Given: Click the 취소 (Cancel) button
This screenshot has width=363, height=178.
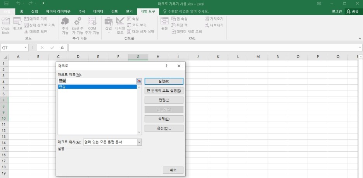Looking at the screenshot, I should (173, 170).
